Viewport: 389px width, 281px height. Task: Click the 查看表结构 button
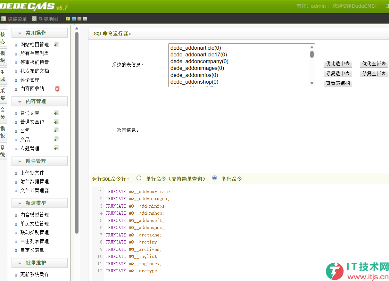(x=338, y=83)
